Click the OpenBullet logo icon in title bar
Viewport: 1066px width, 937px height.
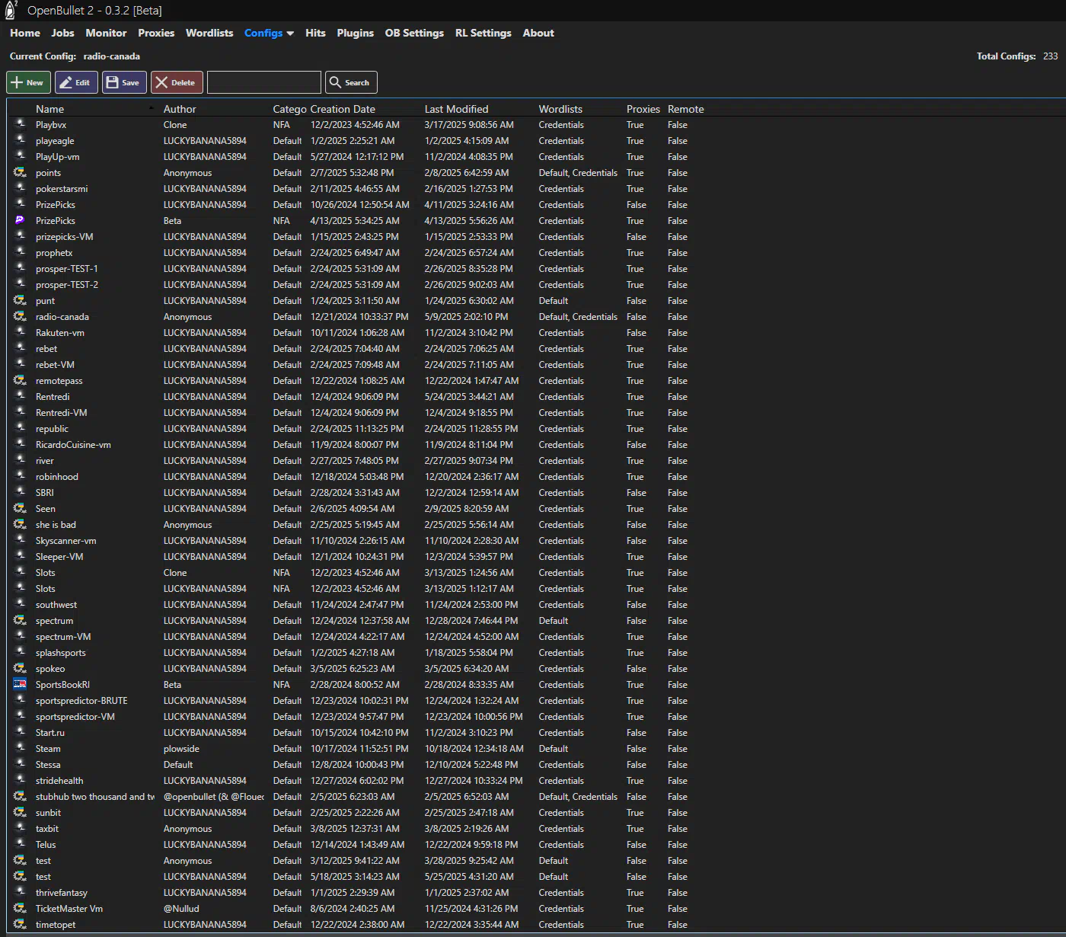(10, 10)
